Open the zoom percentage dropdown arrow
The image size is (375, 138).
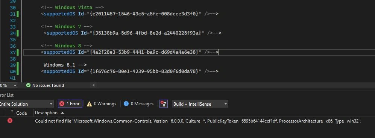pyautogui.click(x=15, y=85)
